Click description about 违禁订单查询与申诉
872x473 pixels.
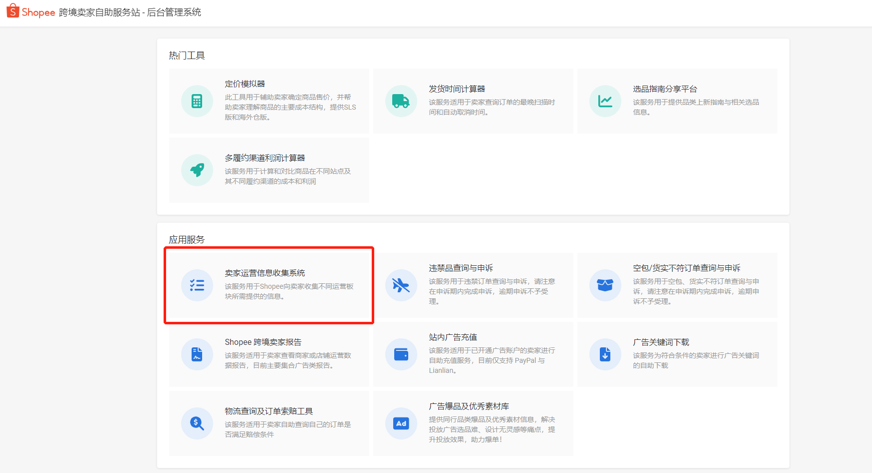coord(492,291)
